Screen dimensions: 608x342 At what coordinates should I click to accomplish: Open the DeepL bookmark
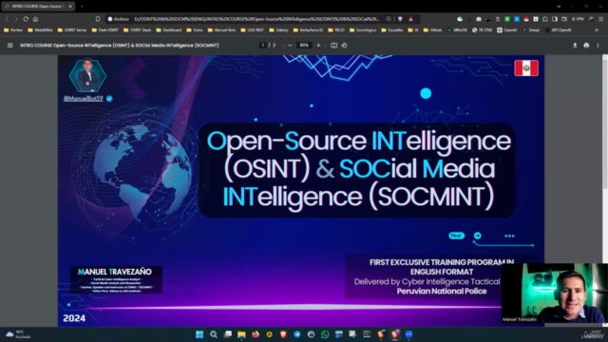[x=531, y=29]
